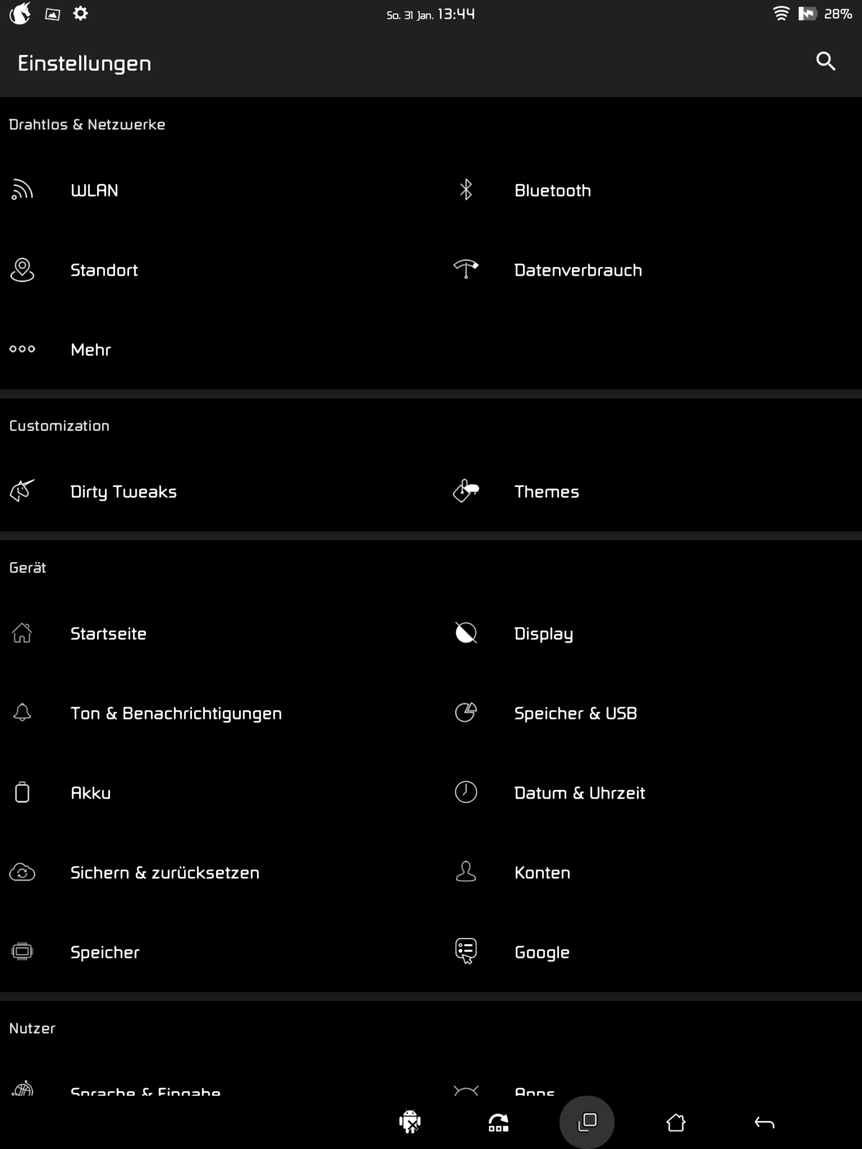Tap the Datum & Uhrzeit clock icon
Viewport: 862px width, 1149px height.
[465, 792]
